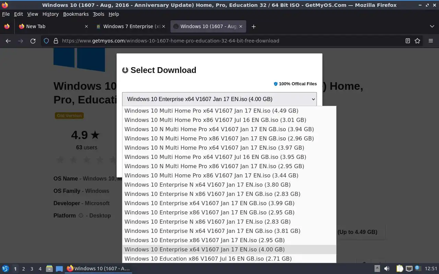The width and height of the screenshot is (439, 274).
Task: Switch to workspace 2
Action: 23,269
